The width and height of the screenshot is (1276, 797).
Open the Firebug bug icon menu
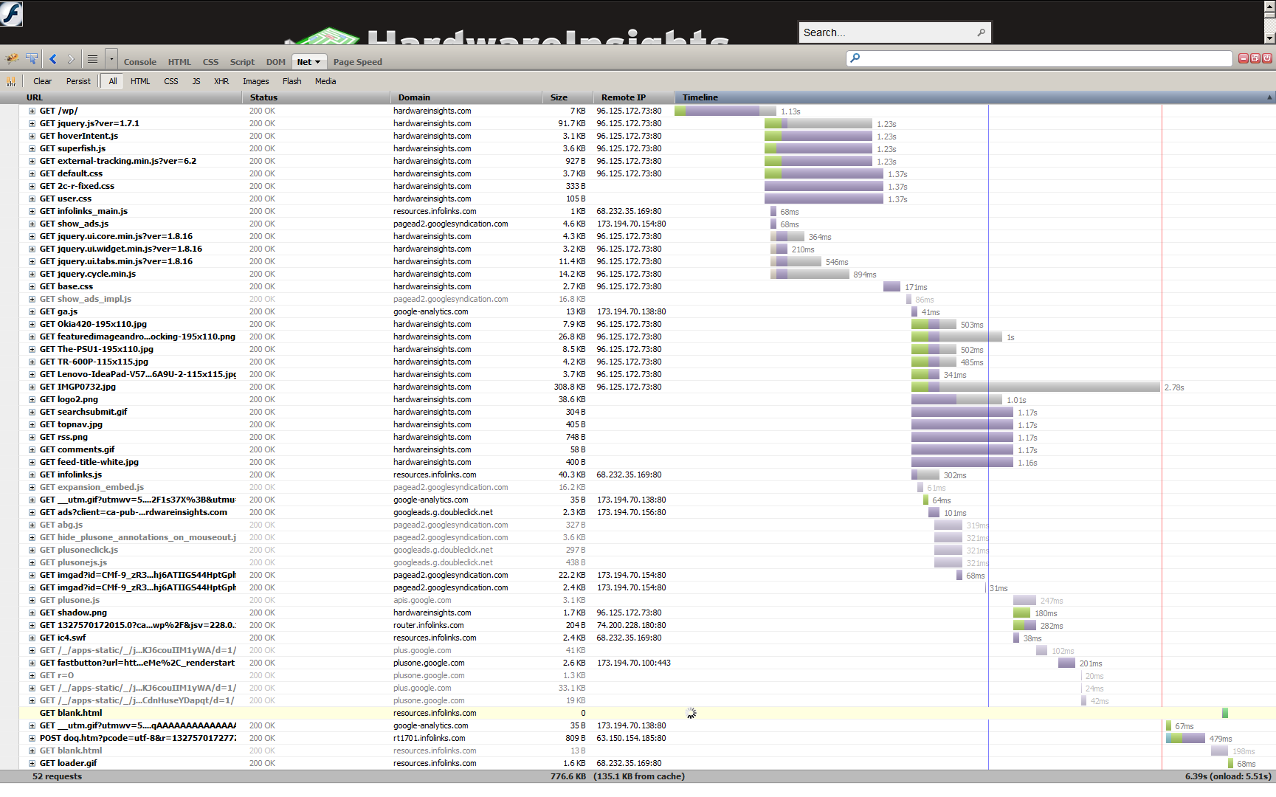13,59
